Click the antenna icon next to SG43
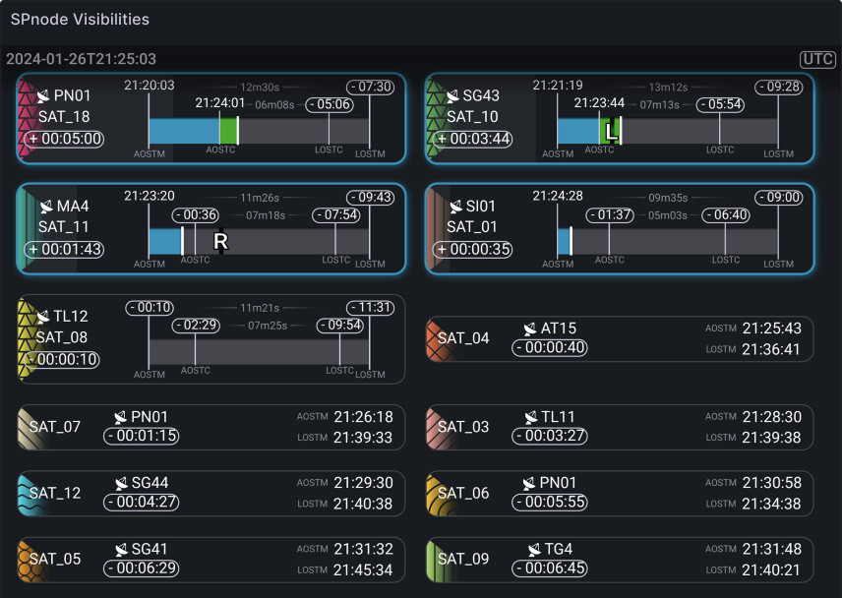Viewport: 842px width, 598px height. point(452,96)
